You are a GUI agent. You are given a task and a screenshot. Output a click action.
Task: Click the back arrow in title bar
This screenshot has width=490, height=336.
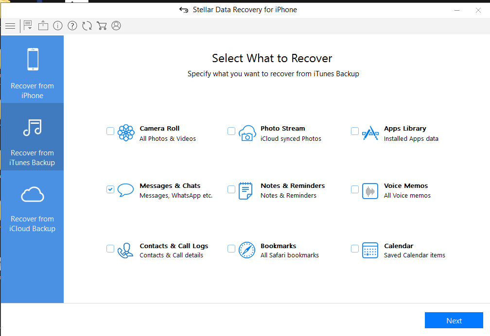[x=184, y=10]
